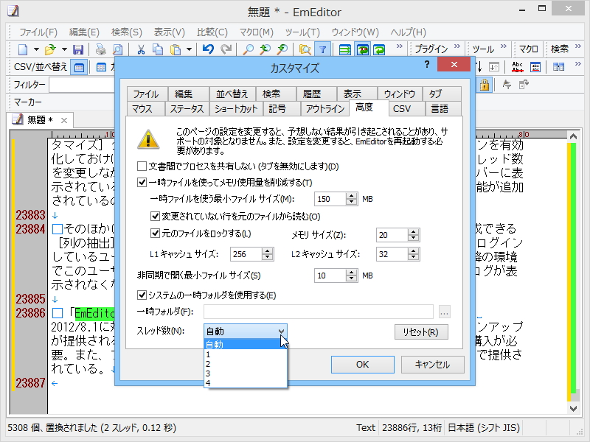Click the green no-wrap lines icon
The image size is (590, 442).
pos(344,49)
